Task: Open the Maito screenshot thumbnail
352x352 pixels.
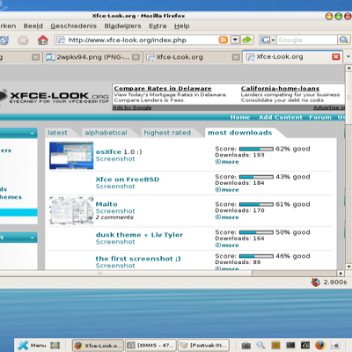Action: (71, 210)
